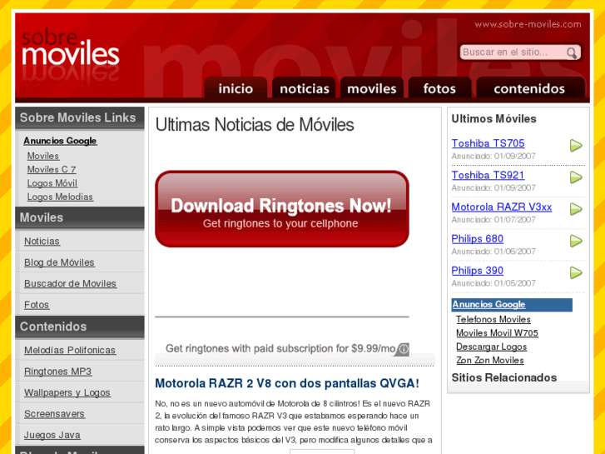
Task: Follow Moviles Movil W705 link
Action: click(x=497, y=333)
